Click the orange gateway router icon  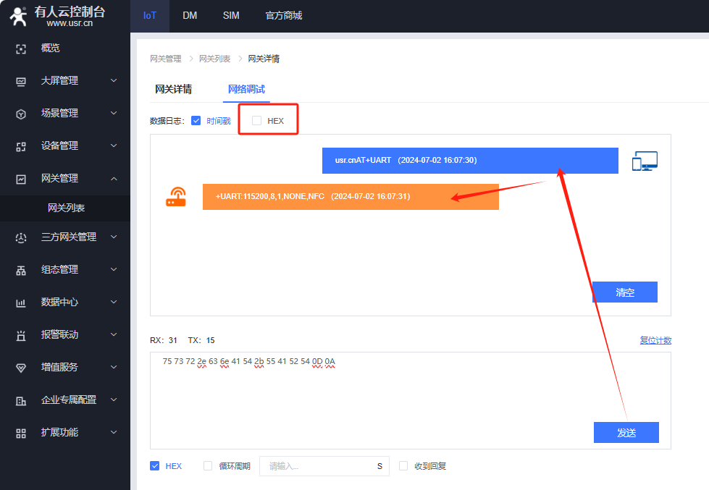(x=176, y=197)
